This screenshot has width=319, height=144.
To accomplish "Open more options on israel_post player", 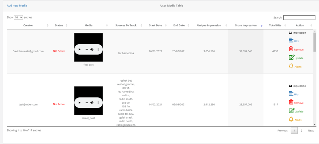I will 98,103.
